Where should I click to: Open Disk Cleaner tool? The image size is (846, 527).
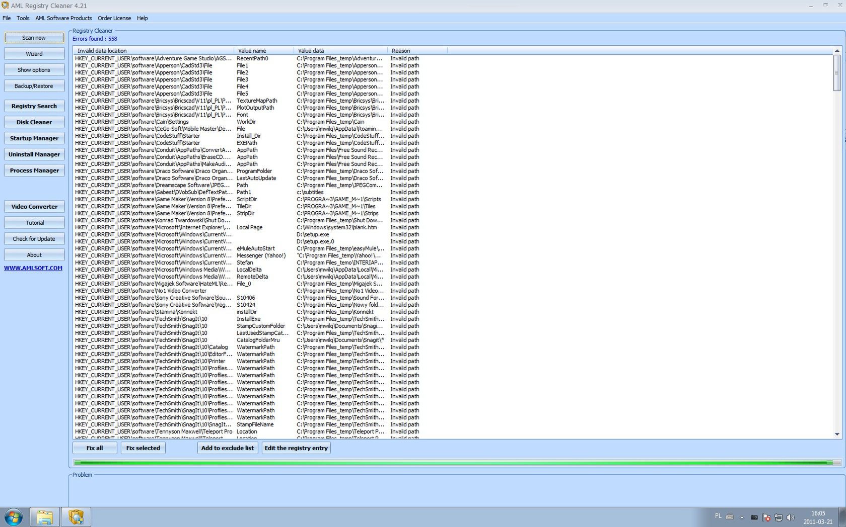(34, 122)
